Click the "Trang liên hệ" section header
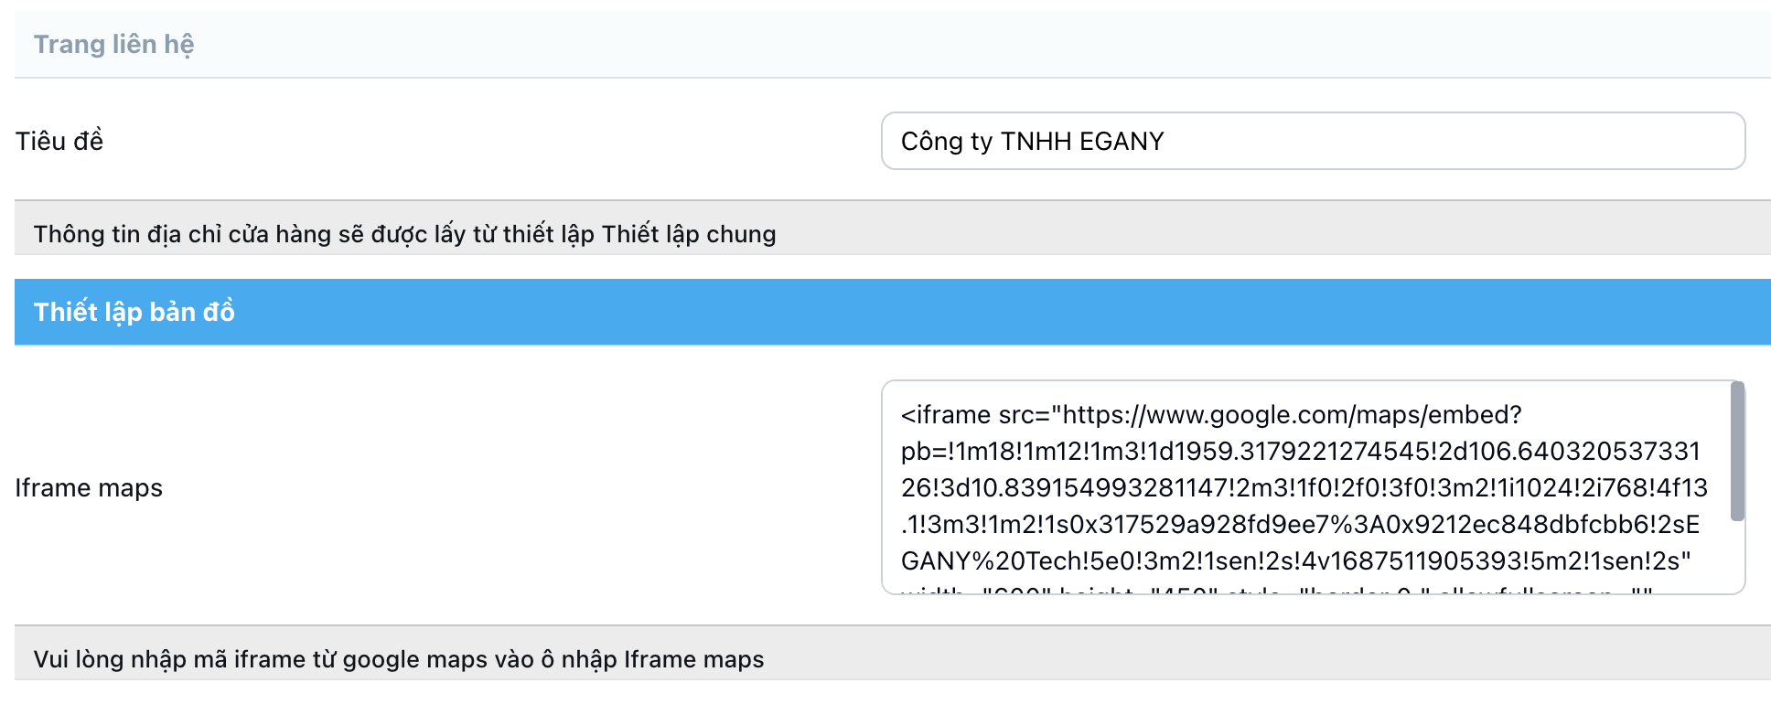Image resolution: width=1771 pixels, height=704 pixels. click(x=114, y=45)
